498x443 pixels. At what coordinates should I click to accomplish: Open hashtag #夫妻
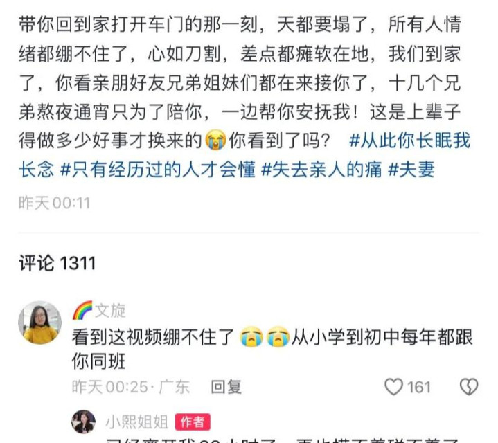coord(411,169)
